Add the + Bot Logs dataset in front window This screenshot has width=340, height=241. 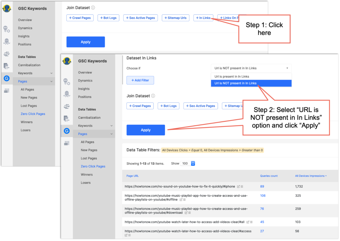(x=168, y=106)
